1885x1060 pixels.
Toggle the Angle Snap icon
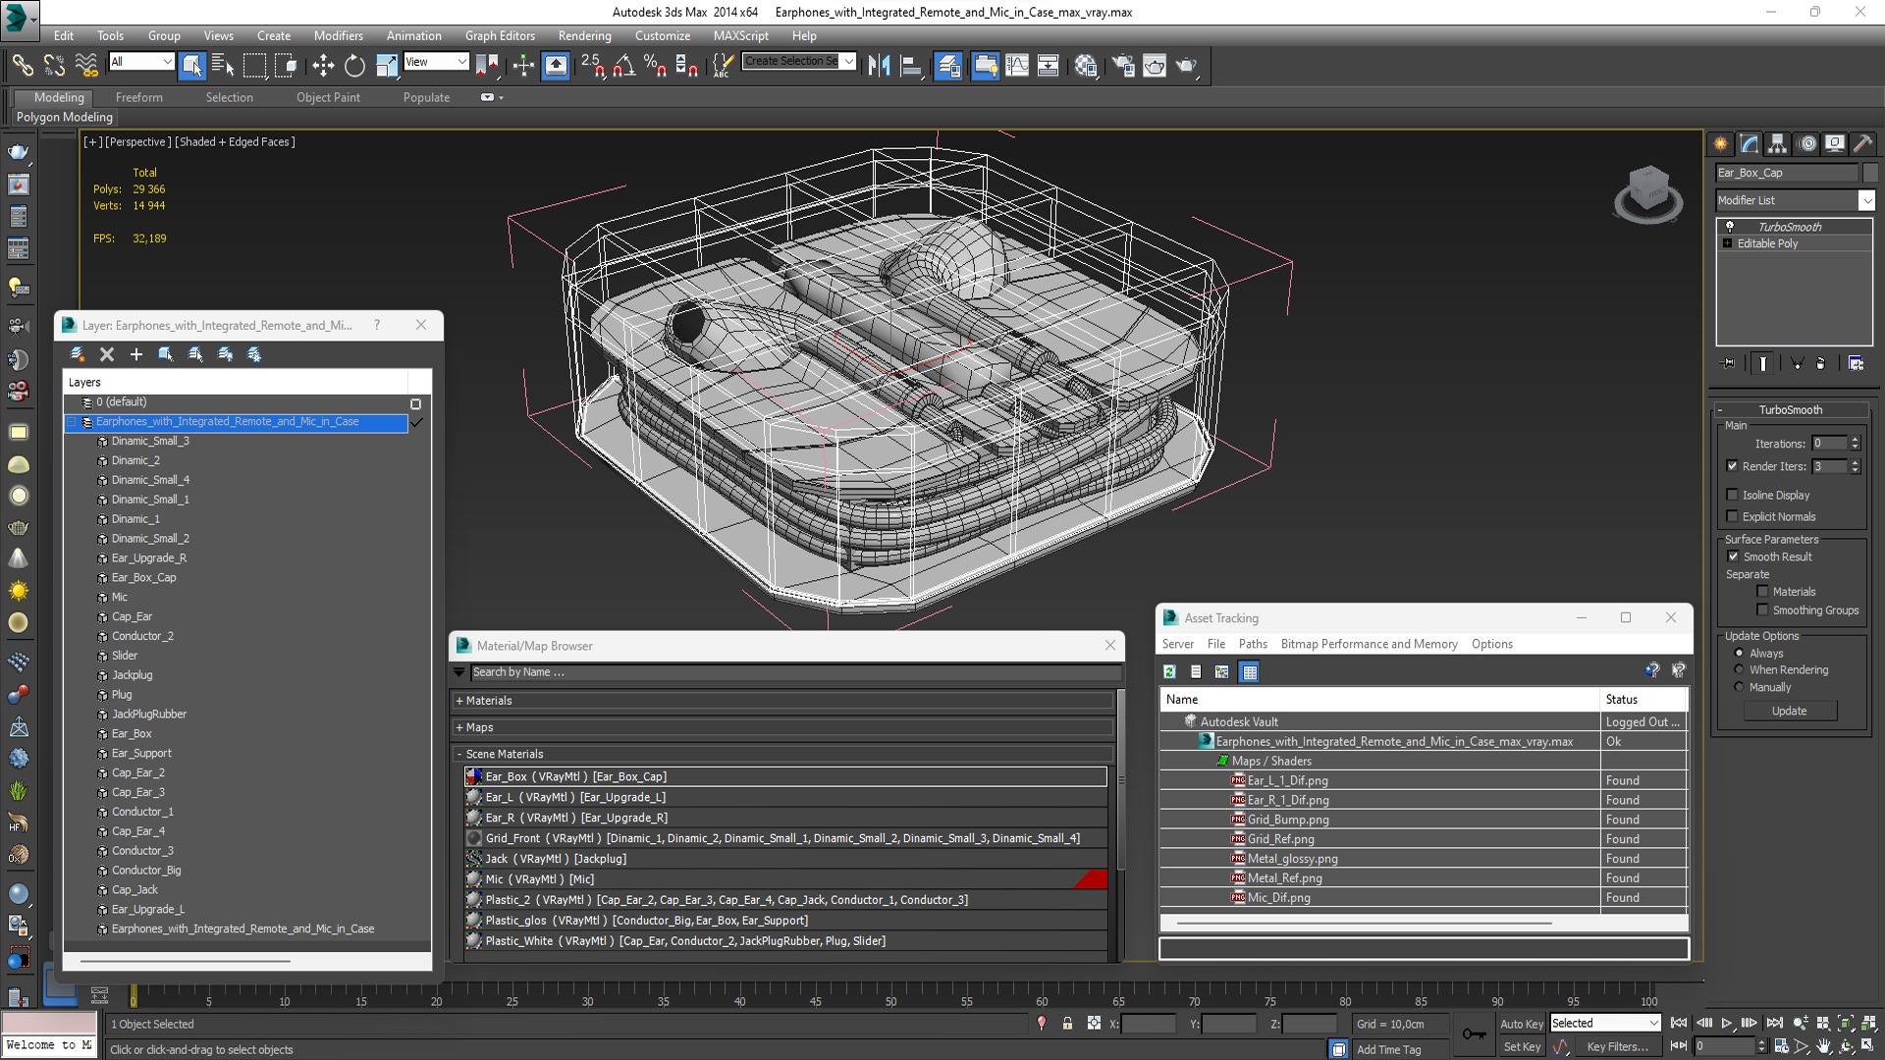coord(623,66)
